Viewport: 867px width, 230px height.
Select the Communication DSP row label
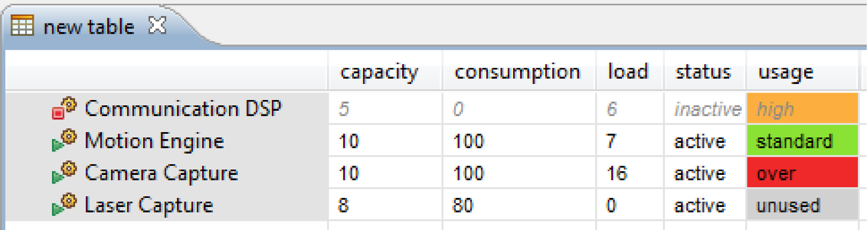(183, 109)
